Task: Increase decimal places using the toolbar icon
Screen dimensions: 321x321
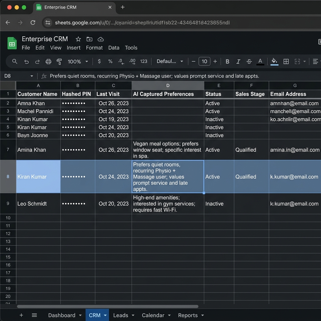Action: [132, 61]
